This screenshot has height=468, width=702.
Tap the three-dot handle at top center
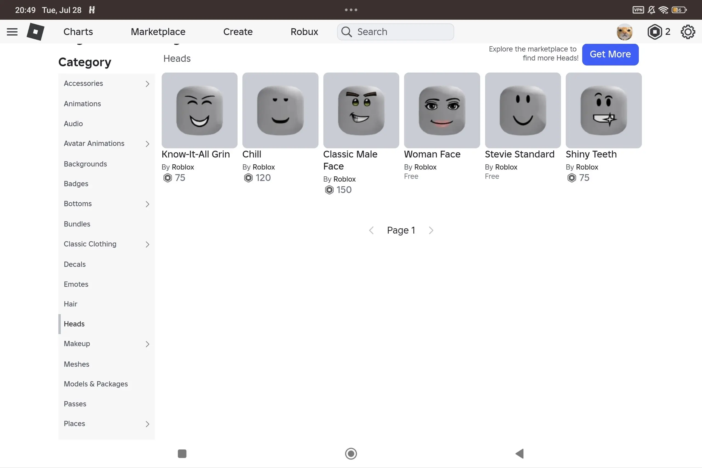351,10
